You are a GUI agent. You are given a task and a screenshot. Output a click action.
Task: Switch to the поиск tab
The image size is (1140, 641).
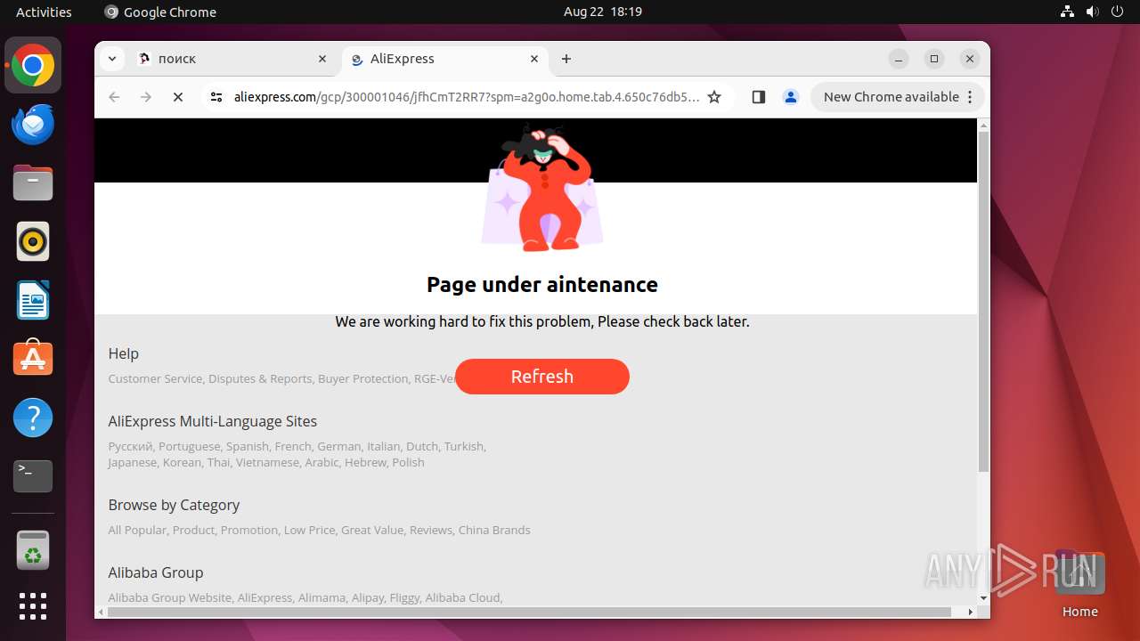click(x=233, y=59)
